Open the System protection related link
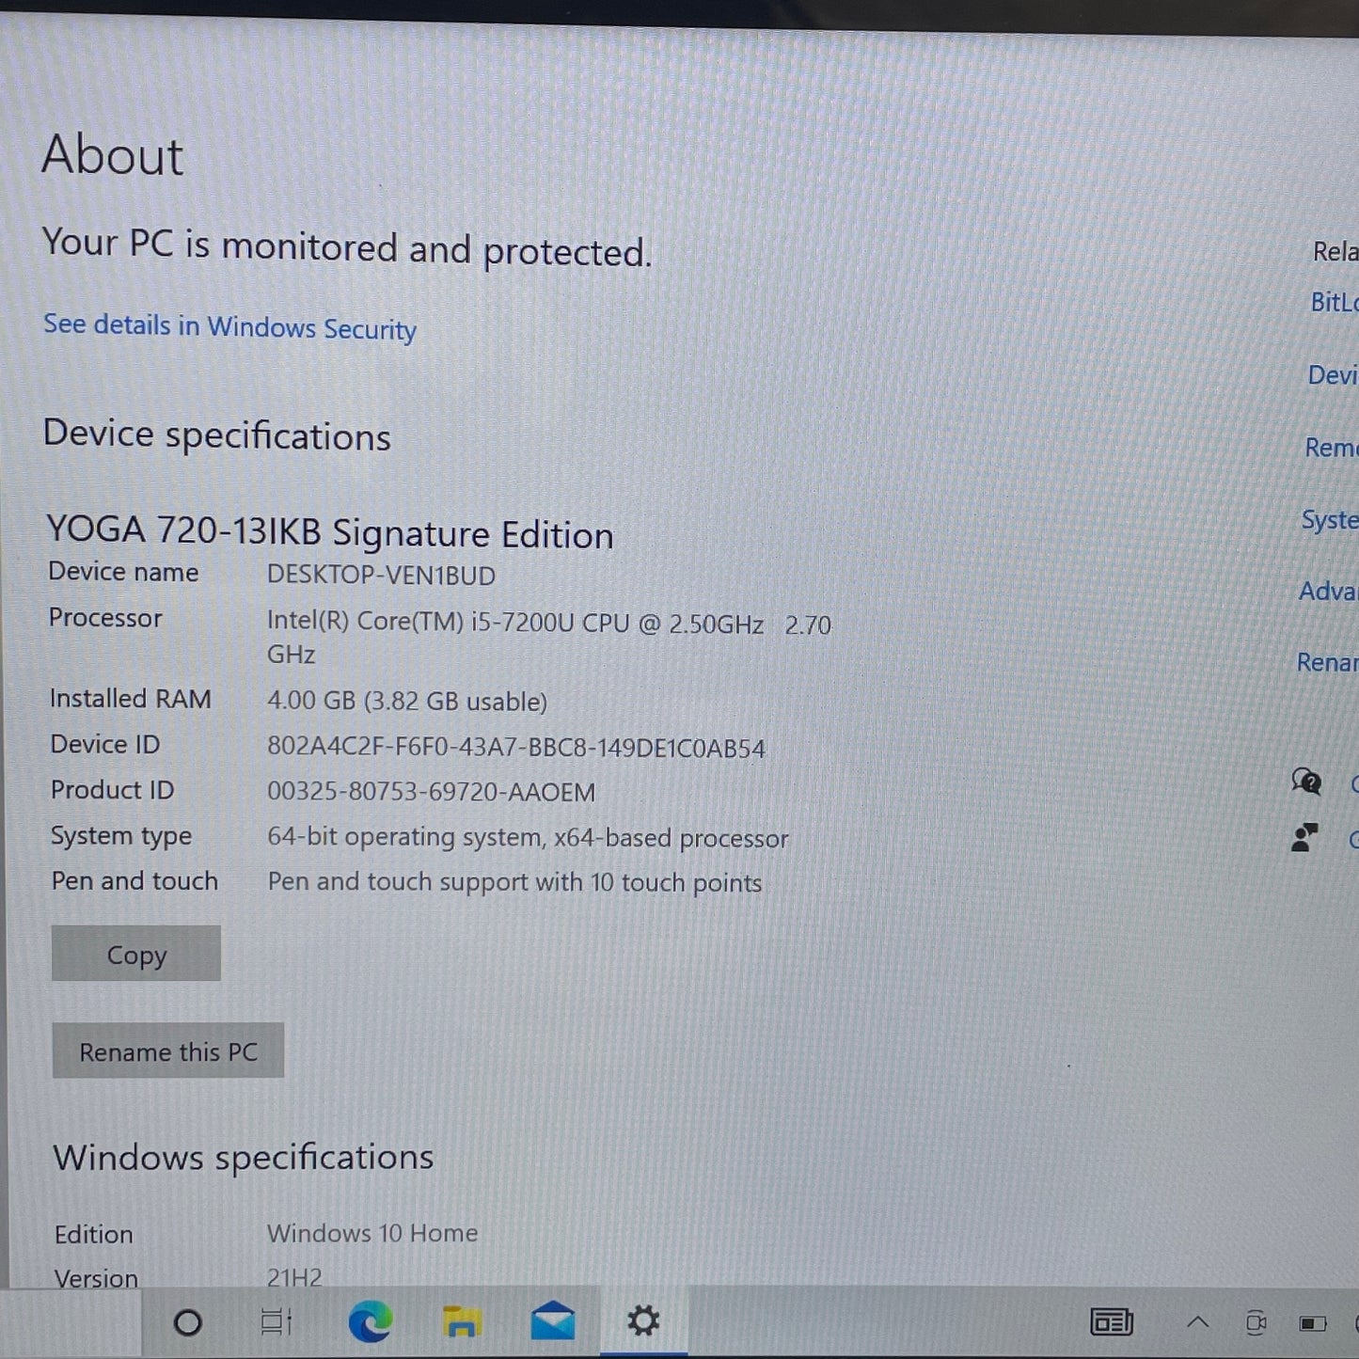Screen dimensions: 1359x1359 [x=1329, y=520]
